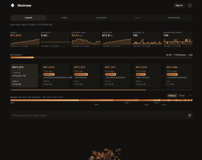Open the Network Hash 33.4 chart card
Screen dimensions: 202x160
click(86, 40)
